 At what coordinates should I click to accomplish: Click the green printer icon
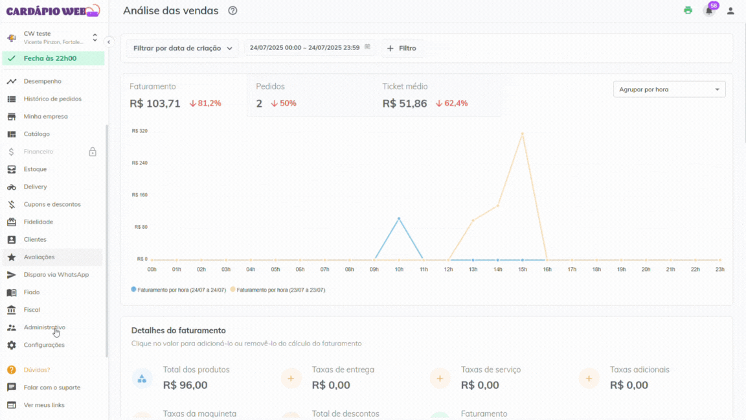coord(688,10)
